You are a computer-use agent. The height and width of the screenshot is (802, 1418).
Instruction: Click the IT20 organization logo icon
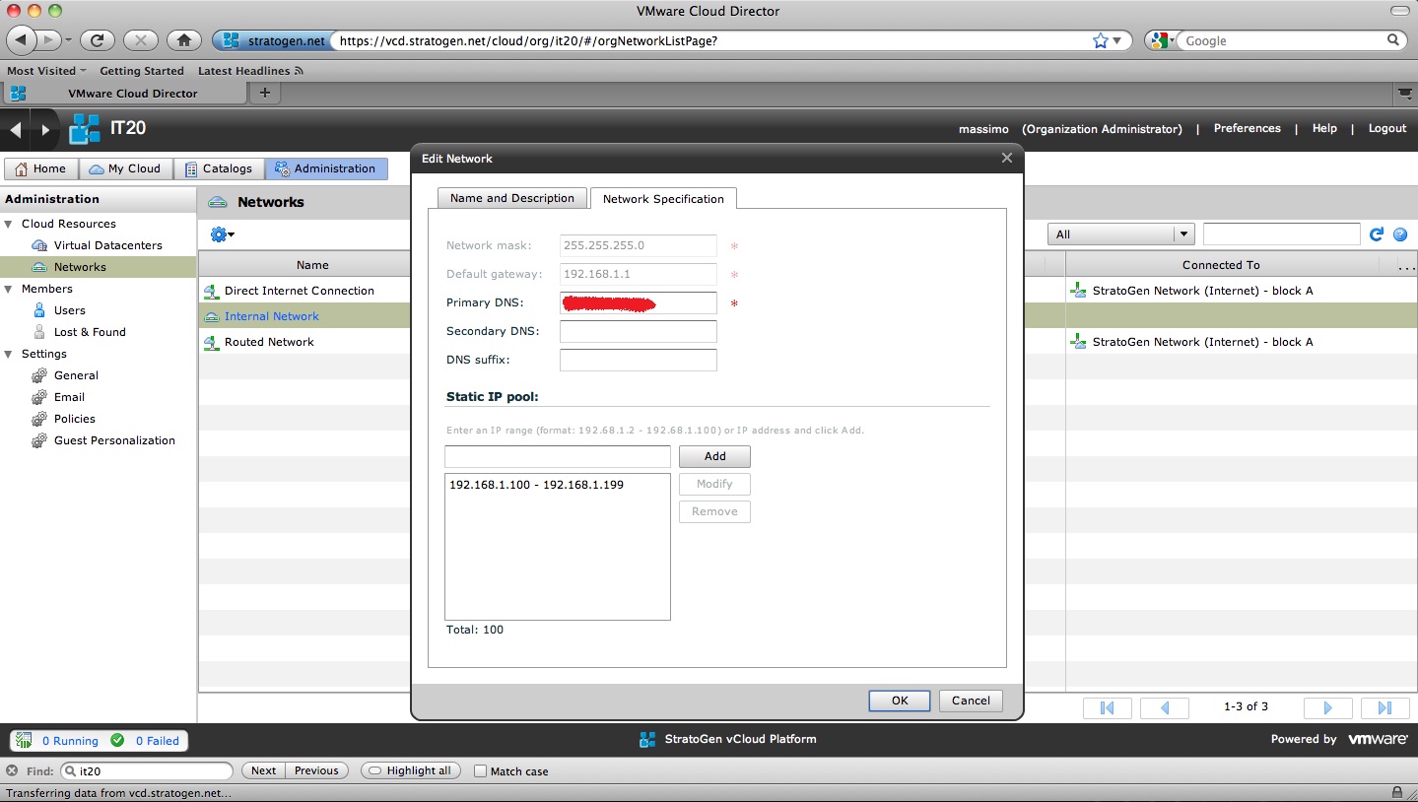(85, 129)
